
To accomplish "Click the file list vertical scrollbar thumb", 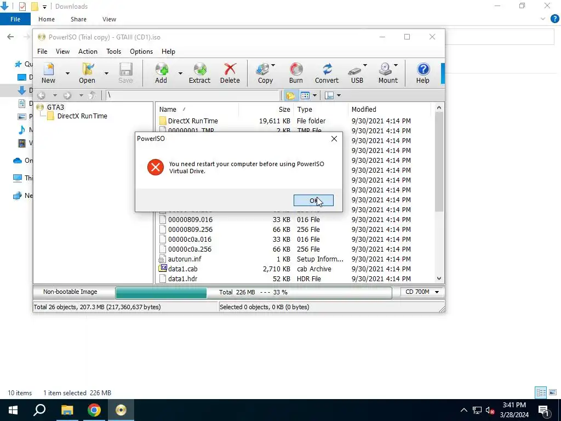I will tap(439, 162).
